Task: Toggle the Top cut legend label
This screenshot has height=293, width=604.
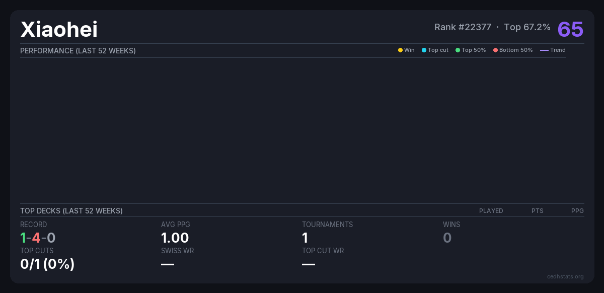Action: (x=438, y=50)
